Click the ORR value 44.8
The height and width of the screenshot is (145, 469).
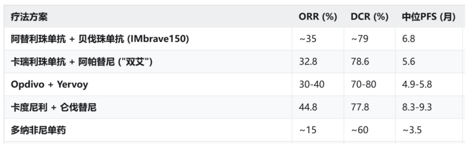tap(308, 107)
